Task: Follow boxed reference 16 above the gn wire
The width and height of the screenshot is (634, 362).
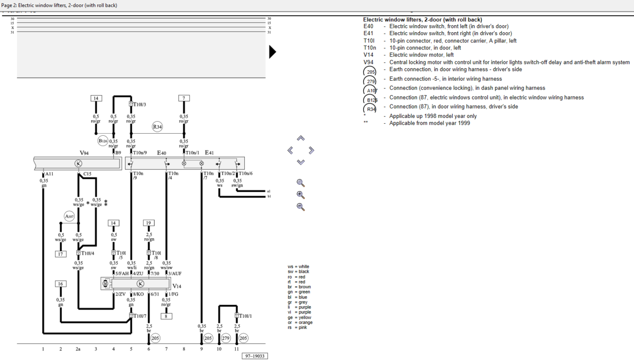Action: (61, 284)
